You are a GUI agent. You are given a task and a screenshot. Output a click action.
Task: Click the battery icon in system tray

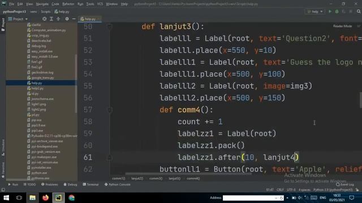pyautogui.click(x=294, y=198)
